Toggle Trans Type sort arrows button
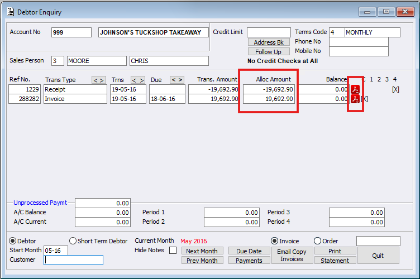 [x=99, y=80]
